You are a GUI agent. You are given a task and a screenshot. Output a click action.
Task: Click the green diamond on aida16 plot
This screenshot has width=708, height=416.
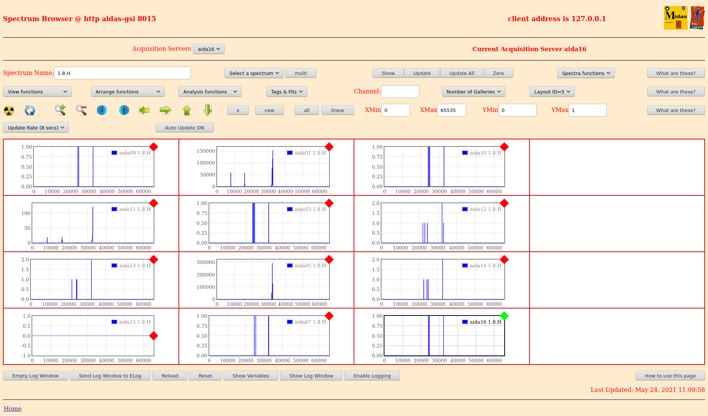coord(504,316)
